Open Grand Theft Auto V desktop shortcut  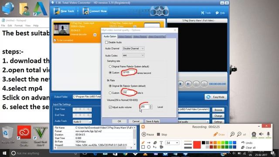(x=41, y=136)
